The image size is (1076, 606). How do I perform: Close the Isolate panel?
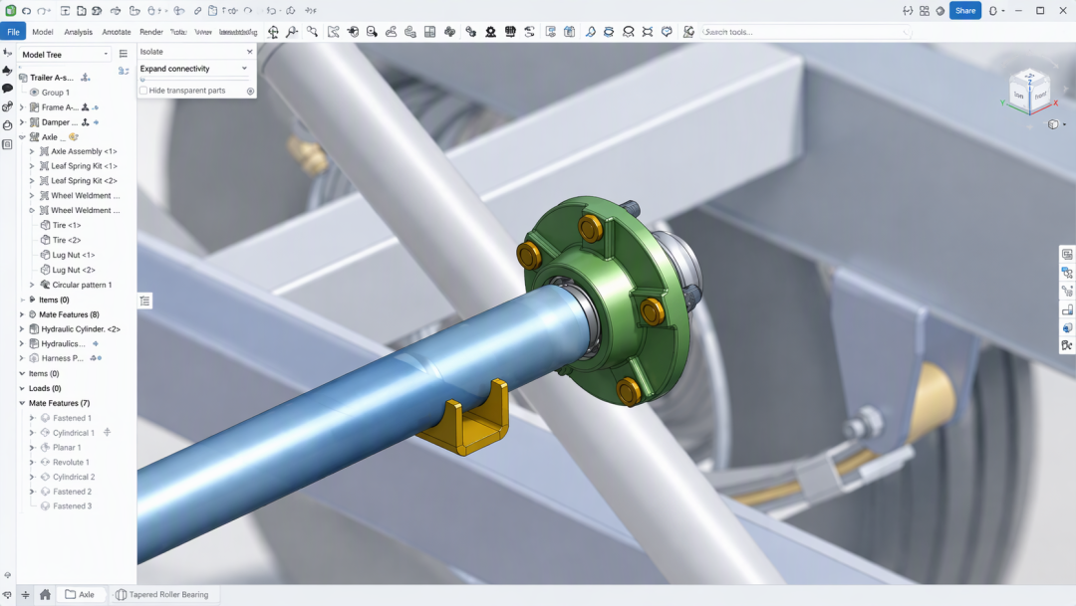(x=250, y=52)
